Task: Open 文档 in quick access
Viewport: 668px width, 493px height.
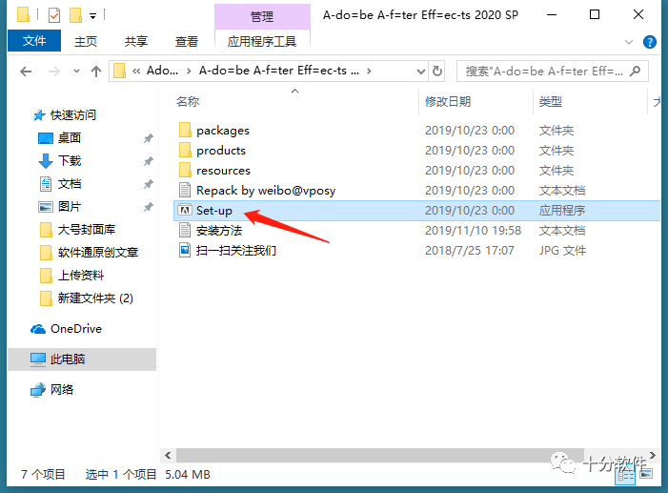Action: click(x=70, y=184)
